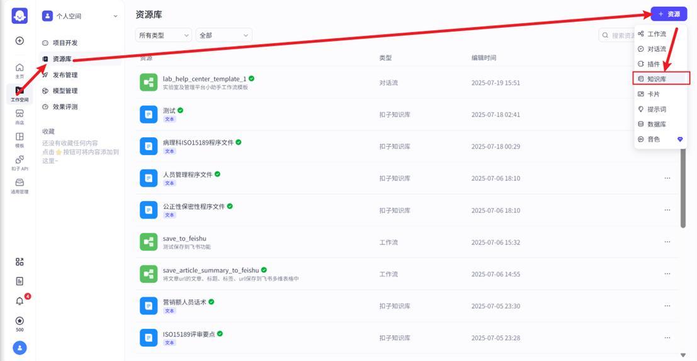Open 扣子 API icon in sidebar
Screen dimensions: 697x361
coord(20,163)
